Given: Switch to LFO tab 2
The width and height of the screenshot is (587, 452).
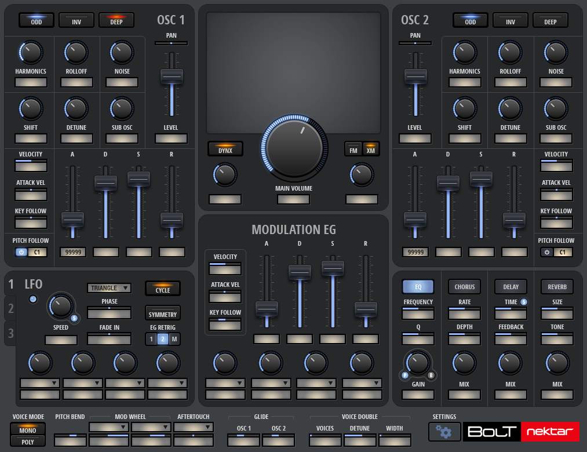Looking at the screenshot, I should pos(10,309).
